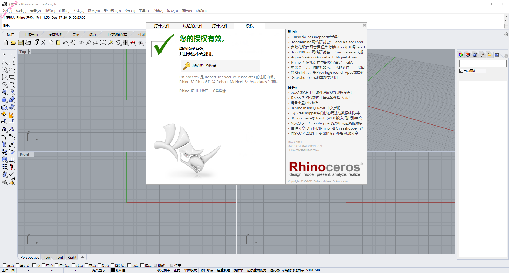Undo the last action with the Undo arrow
509x273 pixels.
66,42
